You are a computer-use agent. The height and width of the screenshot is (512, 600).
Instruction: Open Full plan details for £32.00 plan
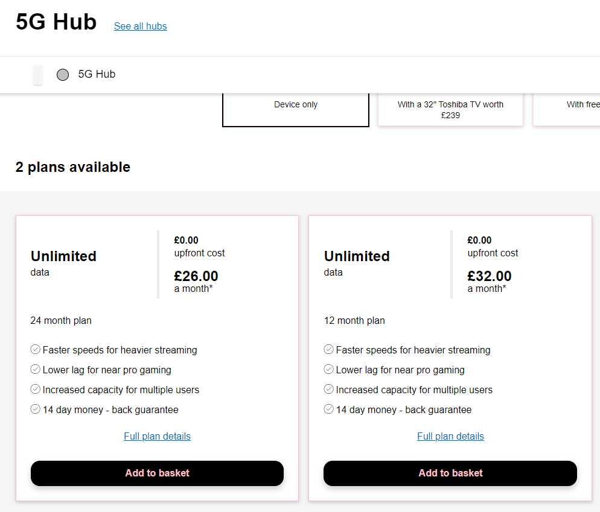click(450, 436)
